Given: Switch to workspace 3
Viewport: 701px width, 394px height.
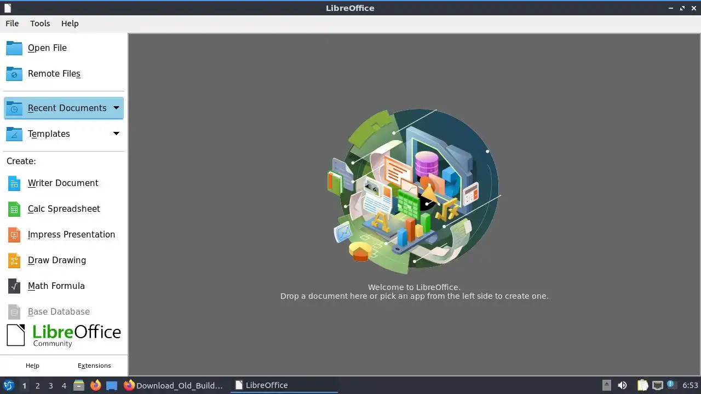Looking at the screenshot, I should (x=50, y=386).
